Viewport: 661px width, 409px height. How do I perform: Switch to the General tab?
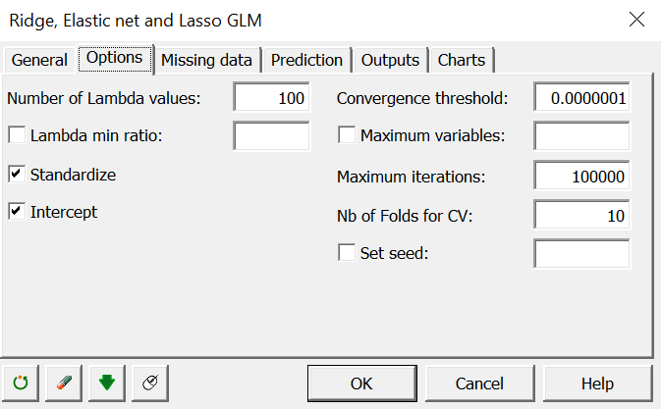pos(39,60)
